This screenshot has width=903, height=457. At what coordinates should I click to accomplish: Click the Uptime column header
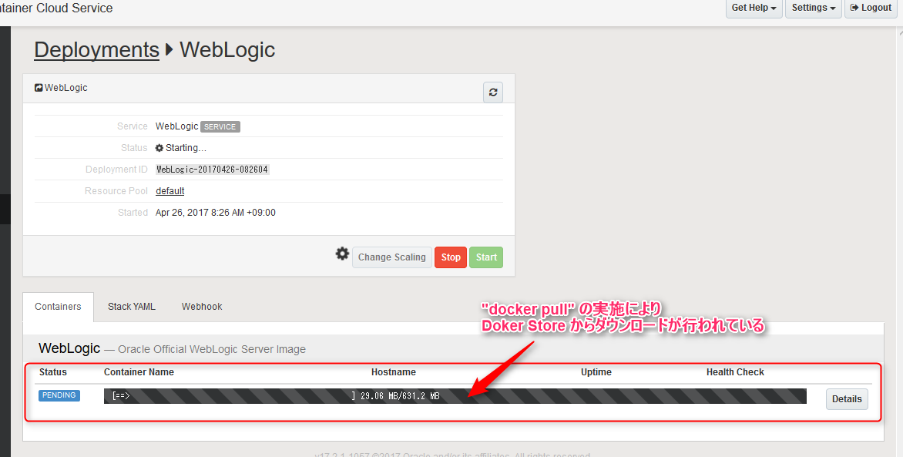(x=596, y=372)
